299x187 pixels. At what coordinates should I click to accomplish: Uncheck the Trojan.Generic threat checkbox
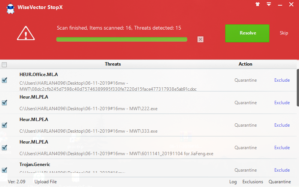pos(4,170)
